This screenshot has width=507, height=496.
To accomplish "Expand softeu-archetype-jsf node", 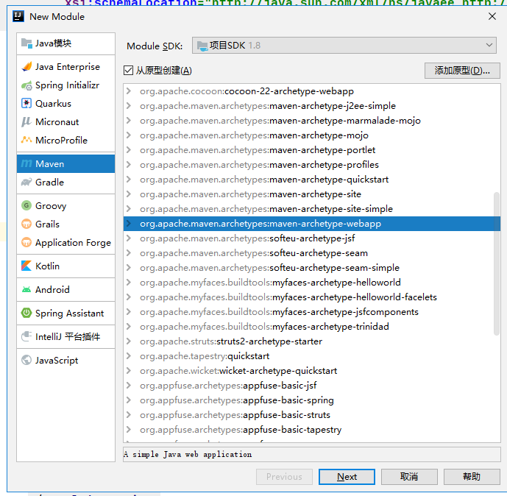I will pyautogui.click(x=129, y=238).
